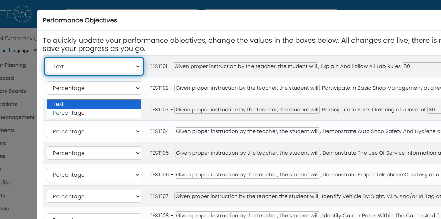Open the TEST101 type dropdown showing Text
The image size is (441, 219).
coord(94,66)
